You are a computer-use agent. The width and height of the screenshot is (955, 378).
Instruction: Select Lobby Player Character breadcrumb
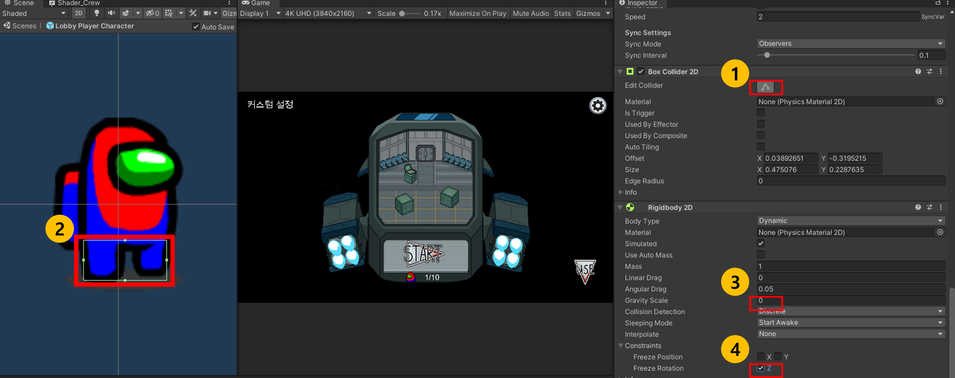(90, 26)
